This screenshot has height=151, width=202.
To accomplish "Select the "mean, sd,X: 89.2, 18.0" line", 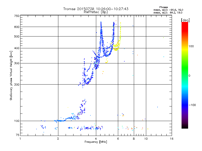I will [168, 13].
